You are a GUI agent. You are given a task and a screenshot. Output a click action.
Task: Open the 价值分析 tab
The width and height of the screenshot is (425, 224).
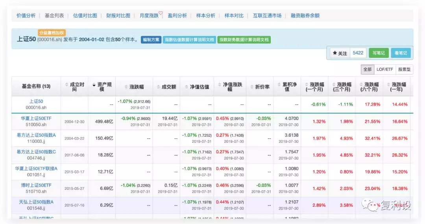[x=26, y=16]
